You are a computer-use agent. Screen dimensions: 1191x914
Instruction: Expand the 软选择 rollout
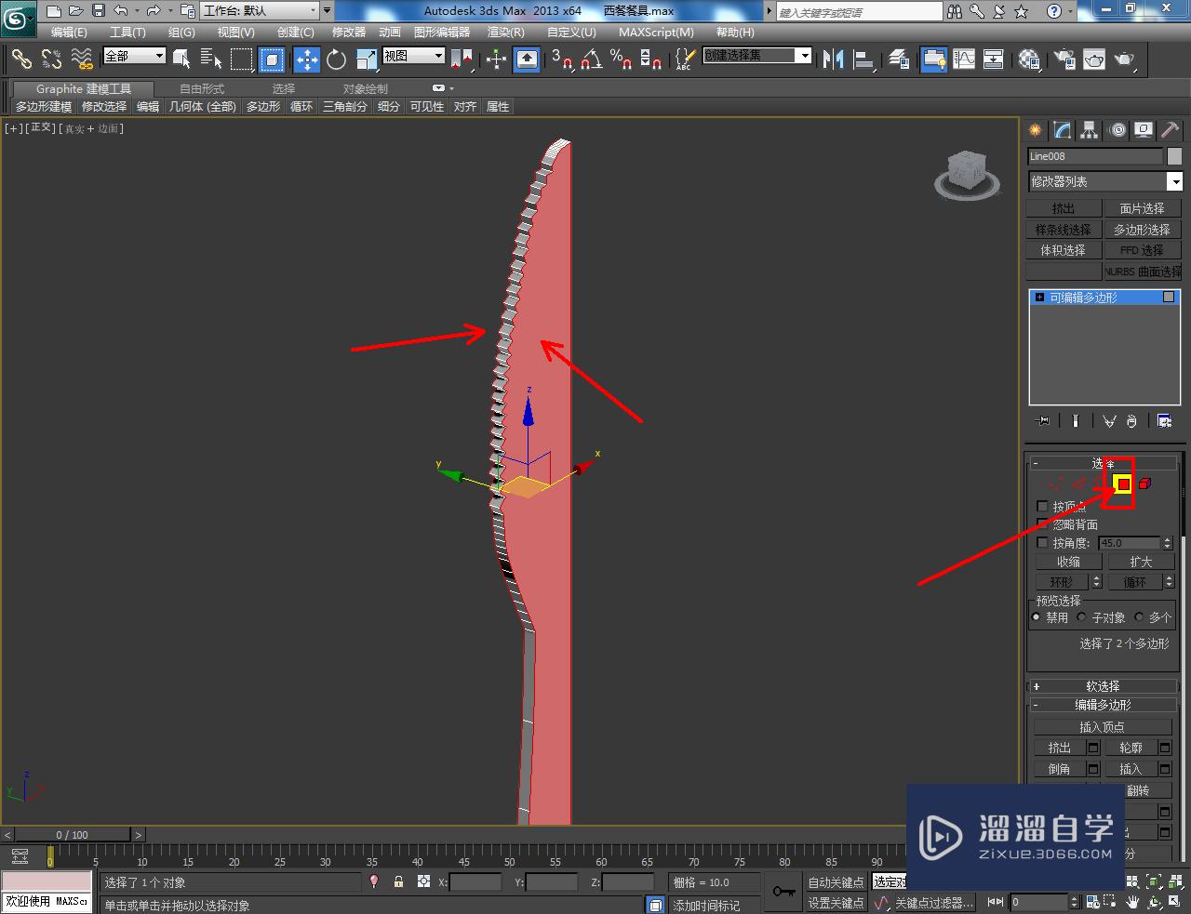[1103, 686]
